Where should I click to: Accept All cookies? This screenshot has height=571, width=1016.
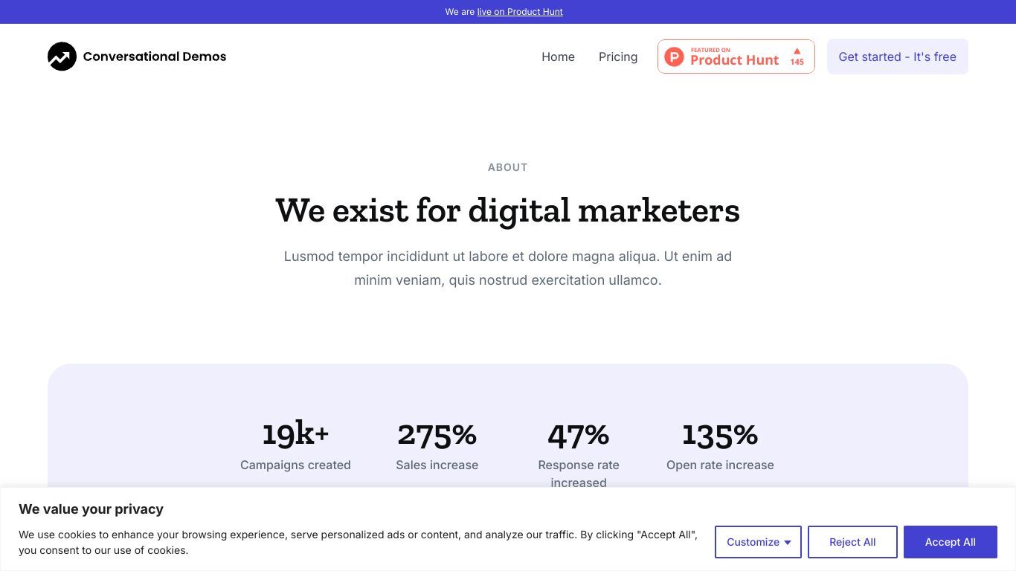click(x=950, y=542)
